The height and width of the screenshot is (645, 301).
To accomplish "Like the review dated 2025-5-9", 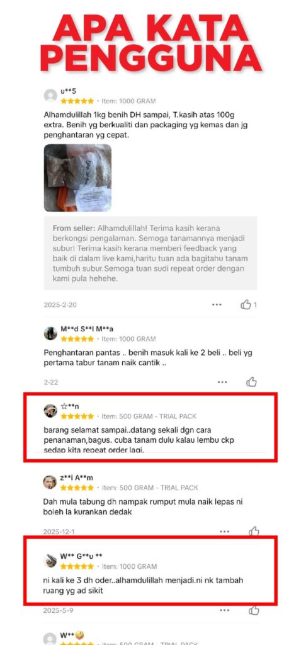I will coord(254,610).
